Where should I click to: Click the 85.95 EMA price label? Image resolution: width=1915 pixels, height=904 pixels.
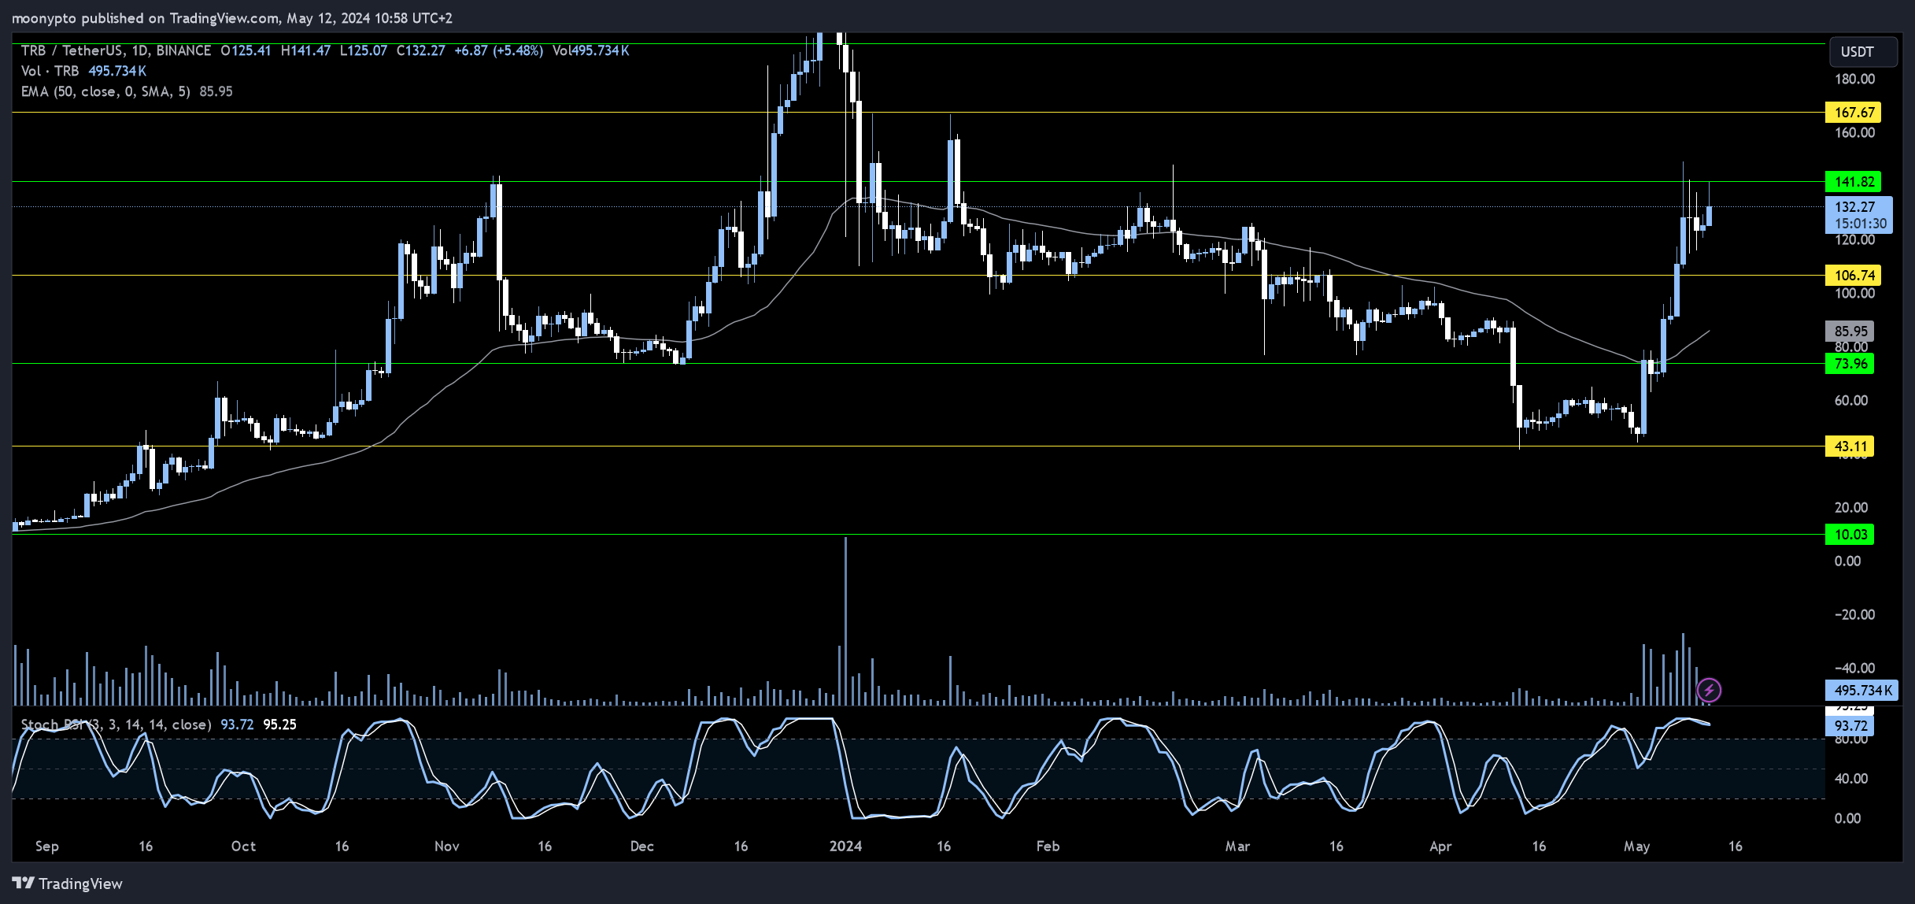pos(1849,332)
